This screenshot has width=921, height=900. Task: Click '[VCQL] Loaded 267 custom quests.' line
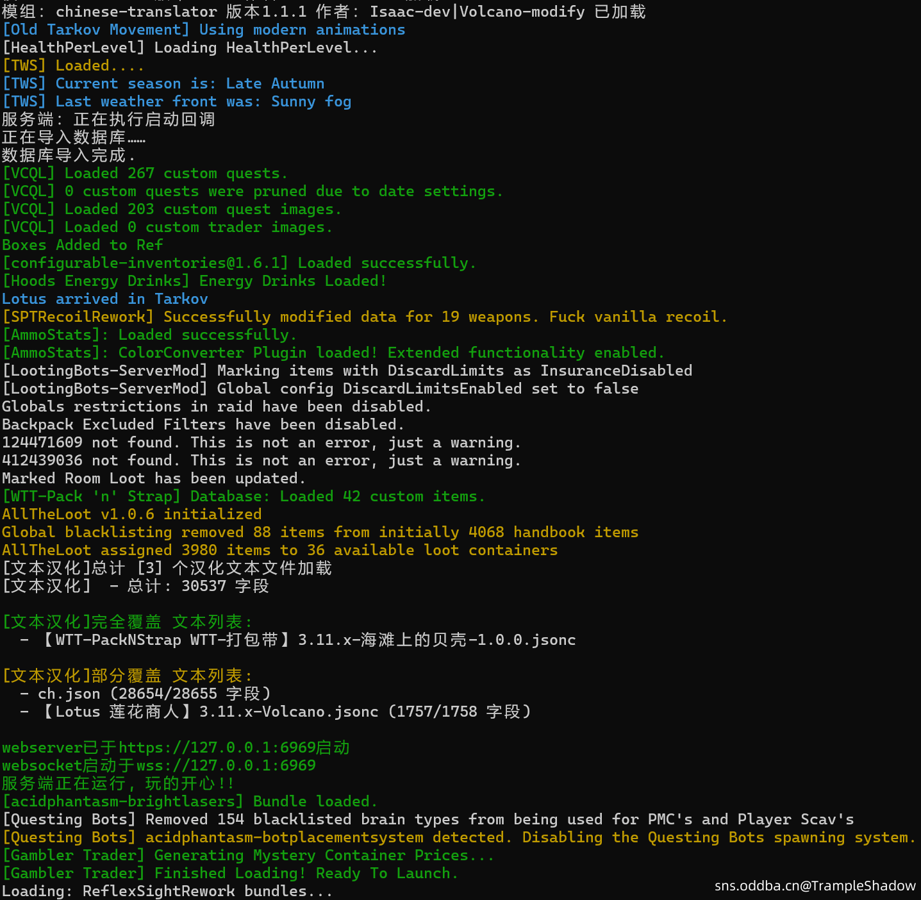point(145,174)
